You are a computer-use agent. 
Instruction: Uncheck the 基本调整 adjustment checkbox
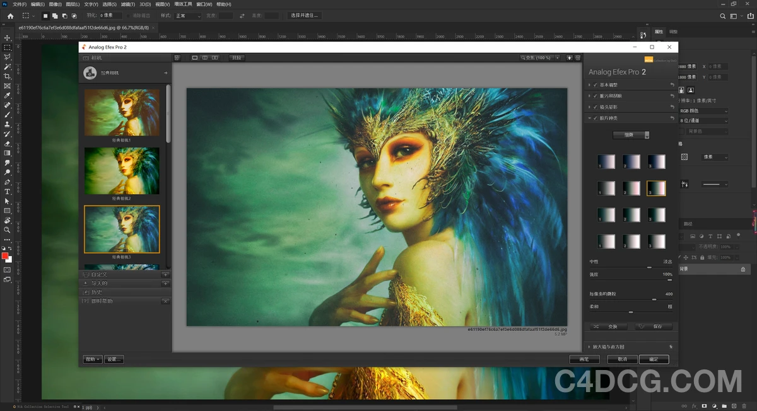coord(595,84)
